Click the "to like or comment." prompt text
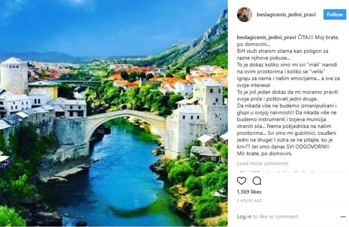Image resolution: width=349 pixels, height=227 pixels. click(x=276, y=217)
